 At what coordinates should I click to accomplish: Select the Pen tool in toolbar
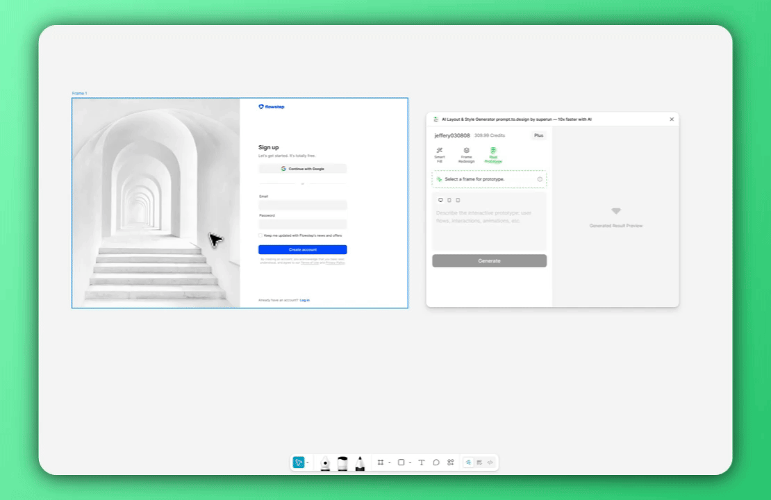tap(325, 463)
